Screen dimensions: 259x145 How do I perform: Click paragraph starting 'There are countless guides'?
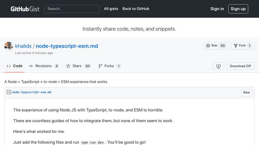pos(93,121)
